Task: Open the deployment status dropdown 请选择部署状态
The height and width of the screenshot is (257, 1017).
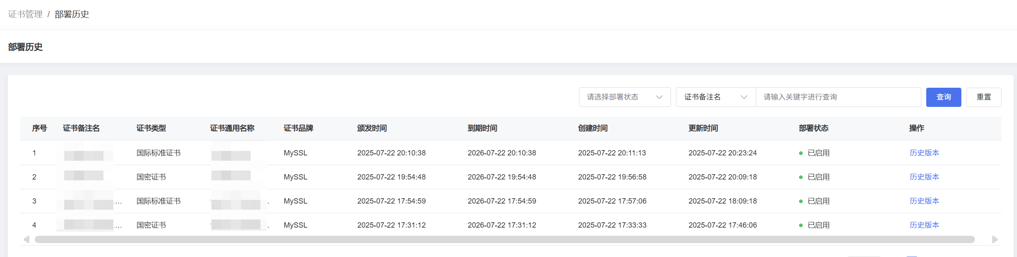Action: [625, 97]
